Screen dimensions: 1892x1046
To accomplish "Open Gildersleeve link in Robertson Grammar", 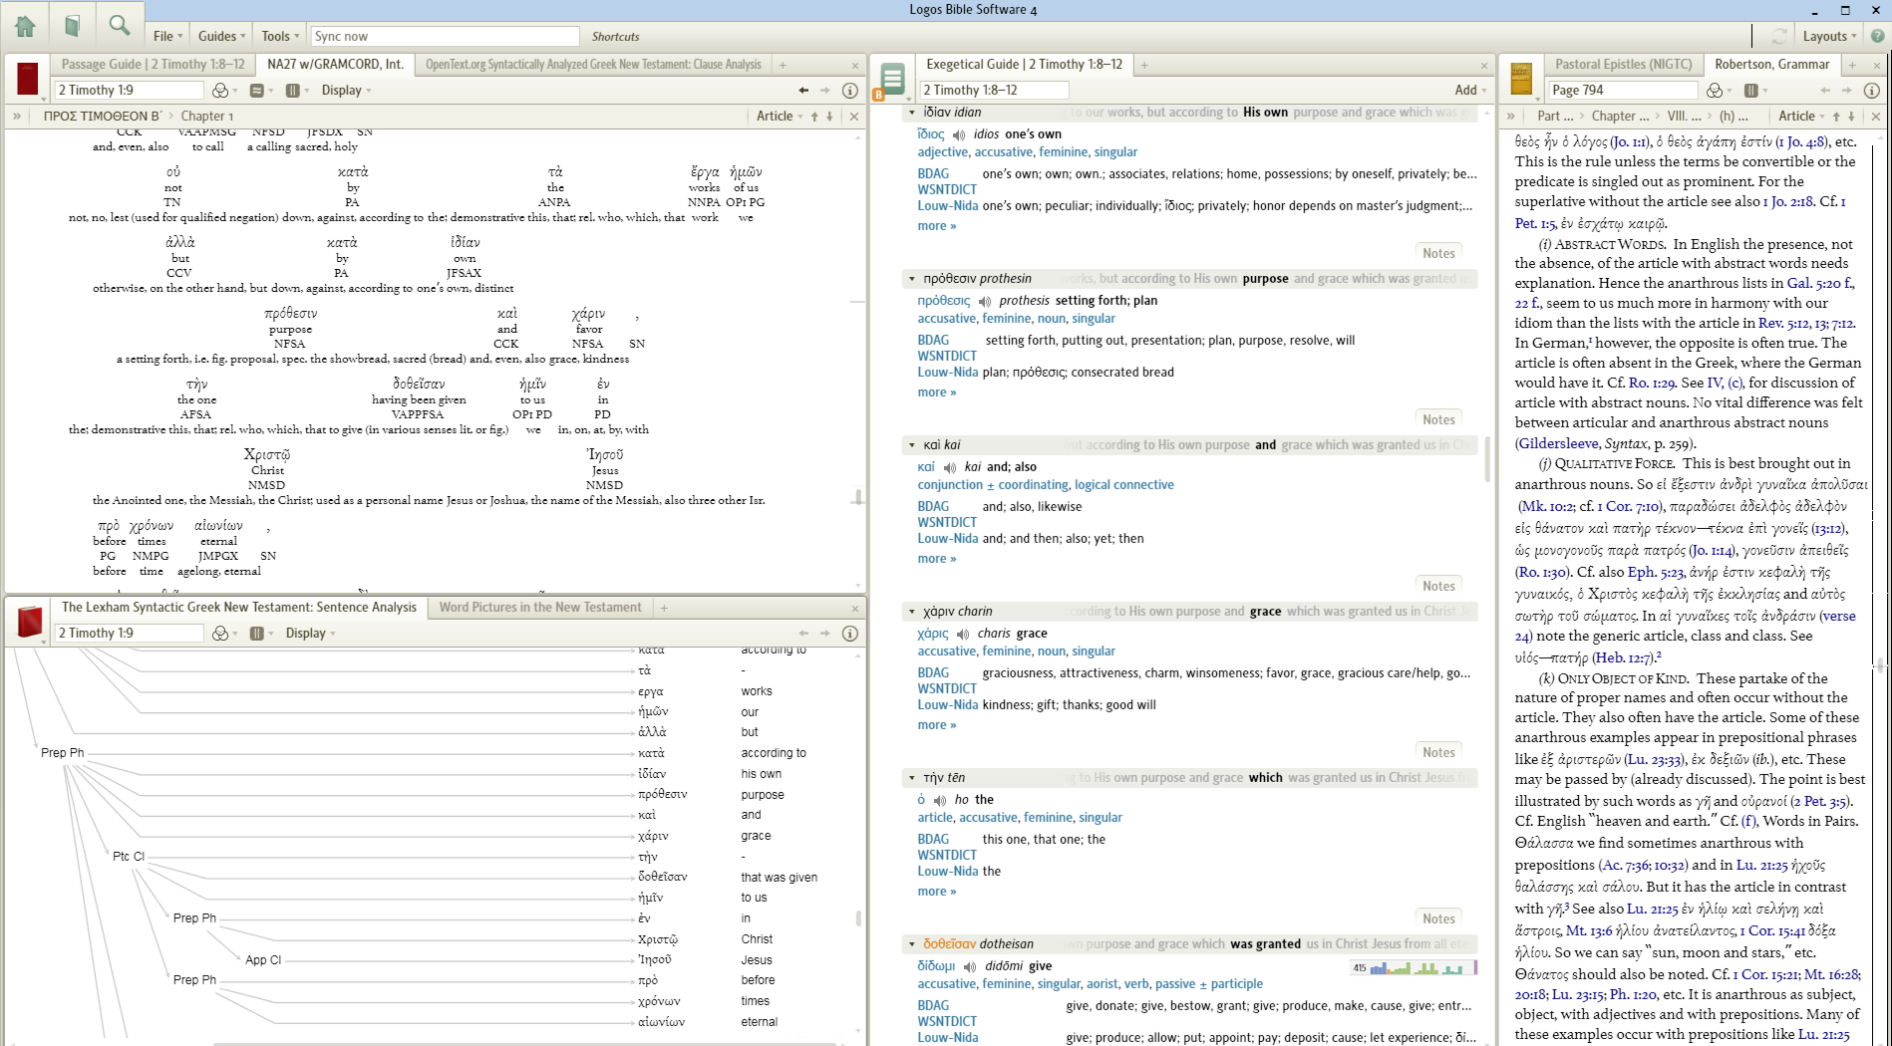I will tap(1558, 443).
